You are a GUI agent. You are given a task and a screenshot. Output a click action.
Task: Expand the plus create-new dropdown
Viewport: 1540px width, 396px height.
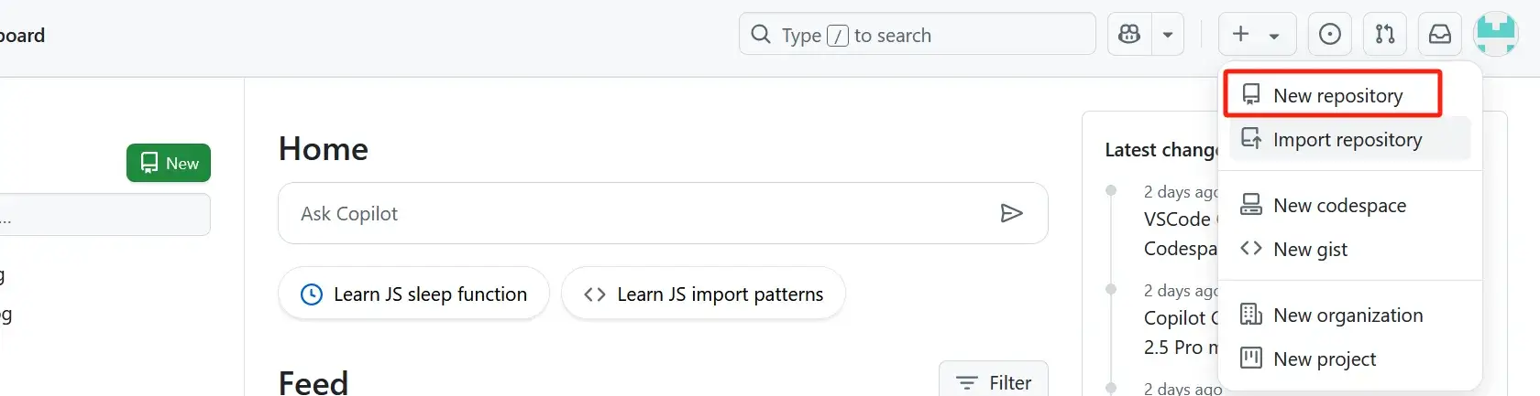(1256, 35)
